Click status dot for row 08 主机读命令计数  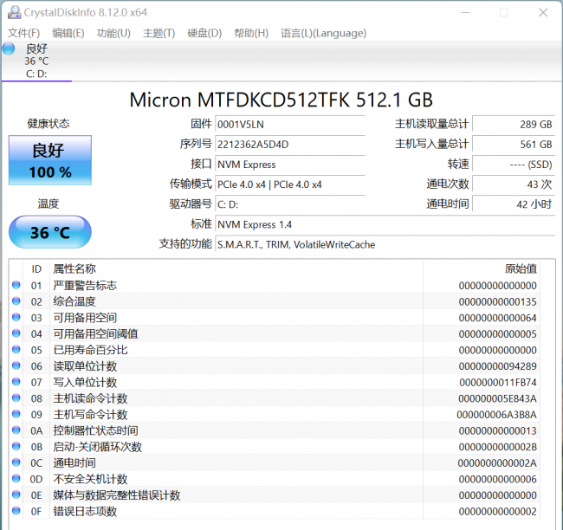click(16, 398)
